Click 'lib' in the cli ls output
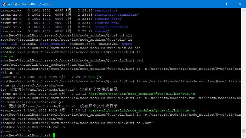246x138 pixels. [14, 44]
